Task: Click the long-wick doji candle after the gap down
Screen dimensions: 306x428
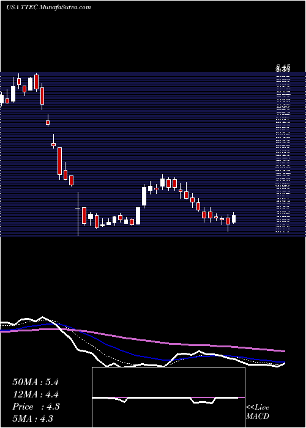Action: pyautogui.click(x=78, y=214)
